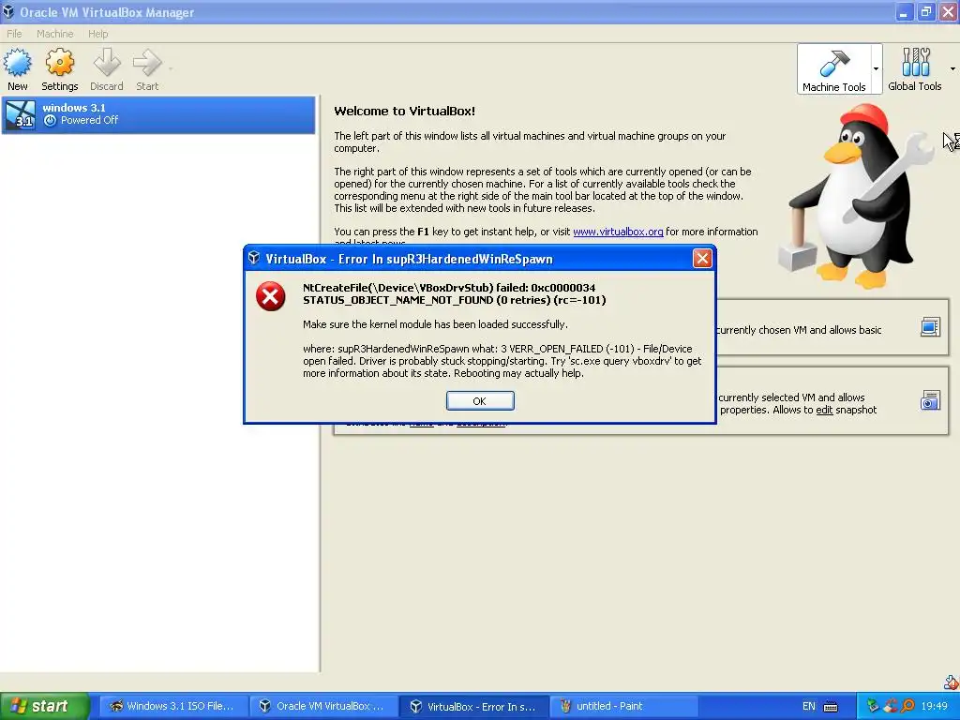960x720 pixels.
Task: Click OK in the error dialog
Action: (480, 401)
